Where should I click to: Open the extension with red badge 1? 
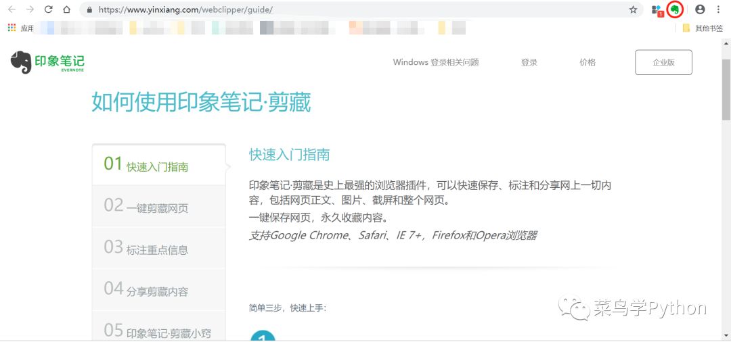click(x=657, y=10)
